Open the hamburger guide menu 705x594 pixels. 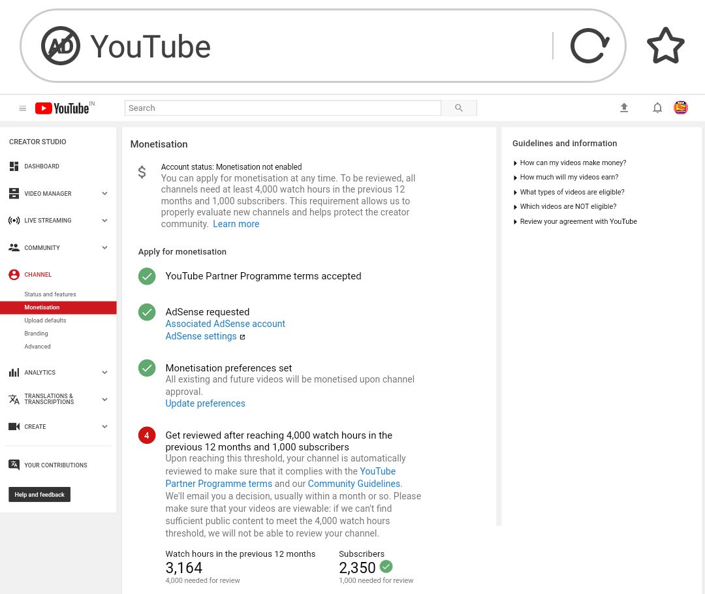point(22,108)
